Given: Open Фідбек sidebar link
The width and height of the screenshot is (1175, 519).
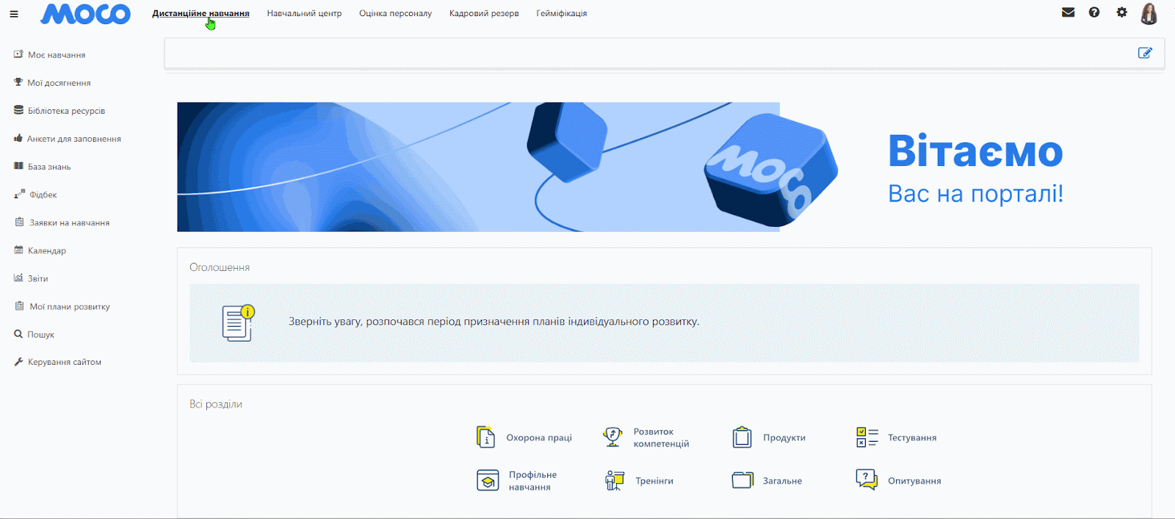Looking at the screenshot, I should 43,195.
